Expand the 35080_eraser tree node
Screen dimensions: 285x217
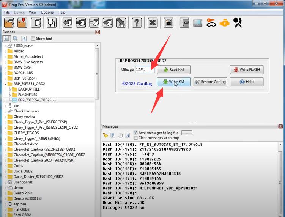point(5,46)
